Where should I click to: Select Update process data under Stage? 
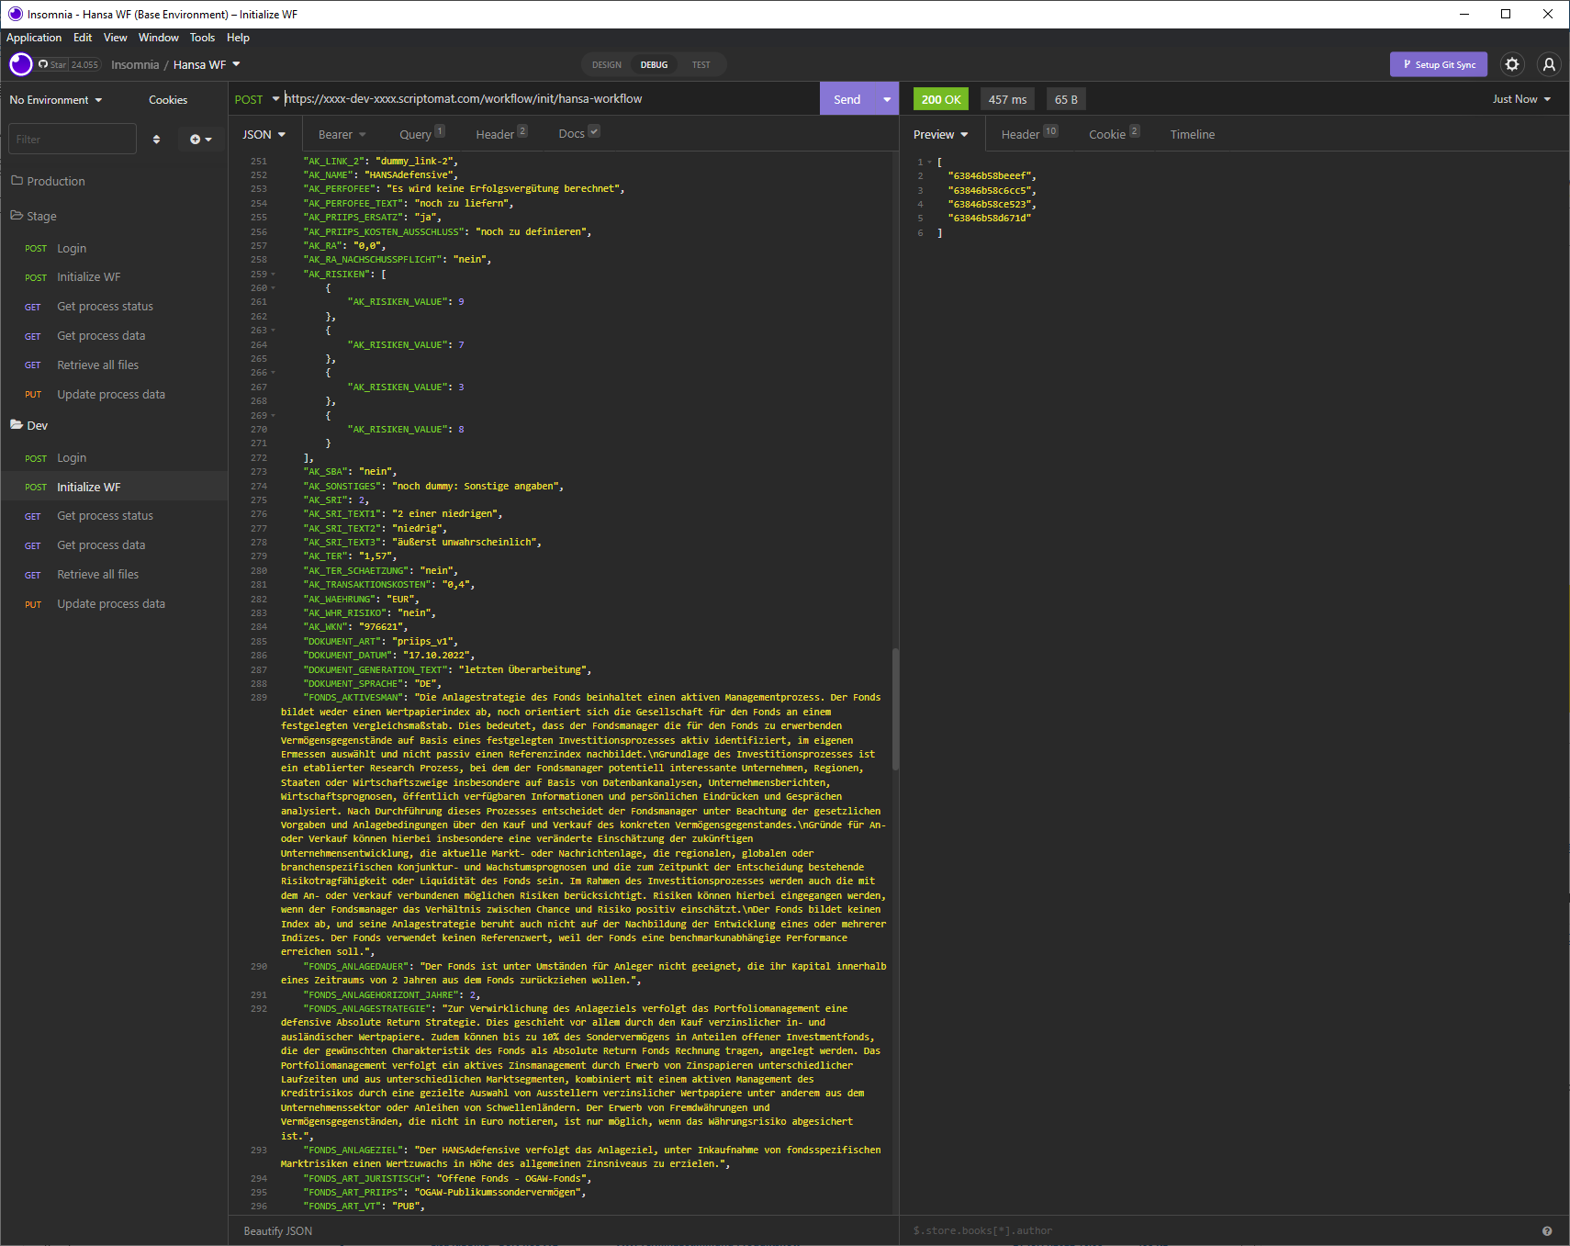114,395
